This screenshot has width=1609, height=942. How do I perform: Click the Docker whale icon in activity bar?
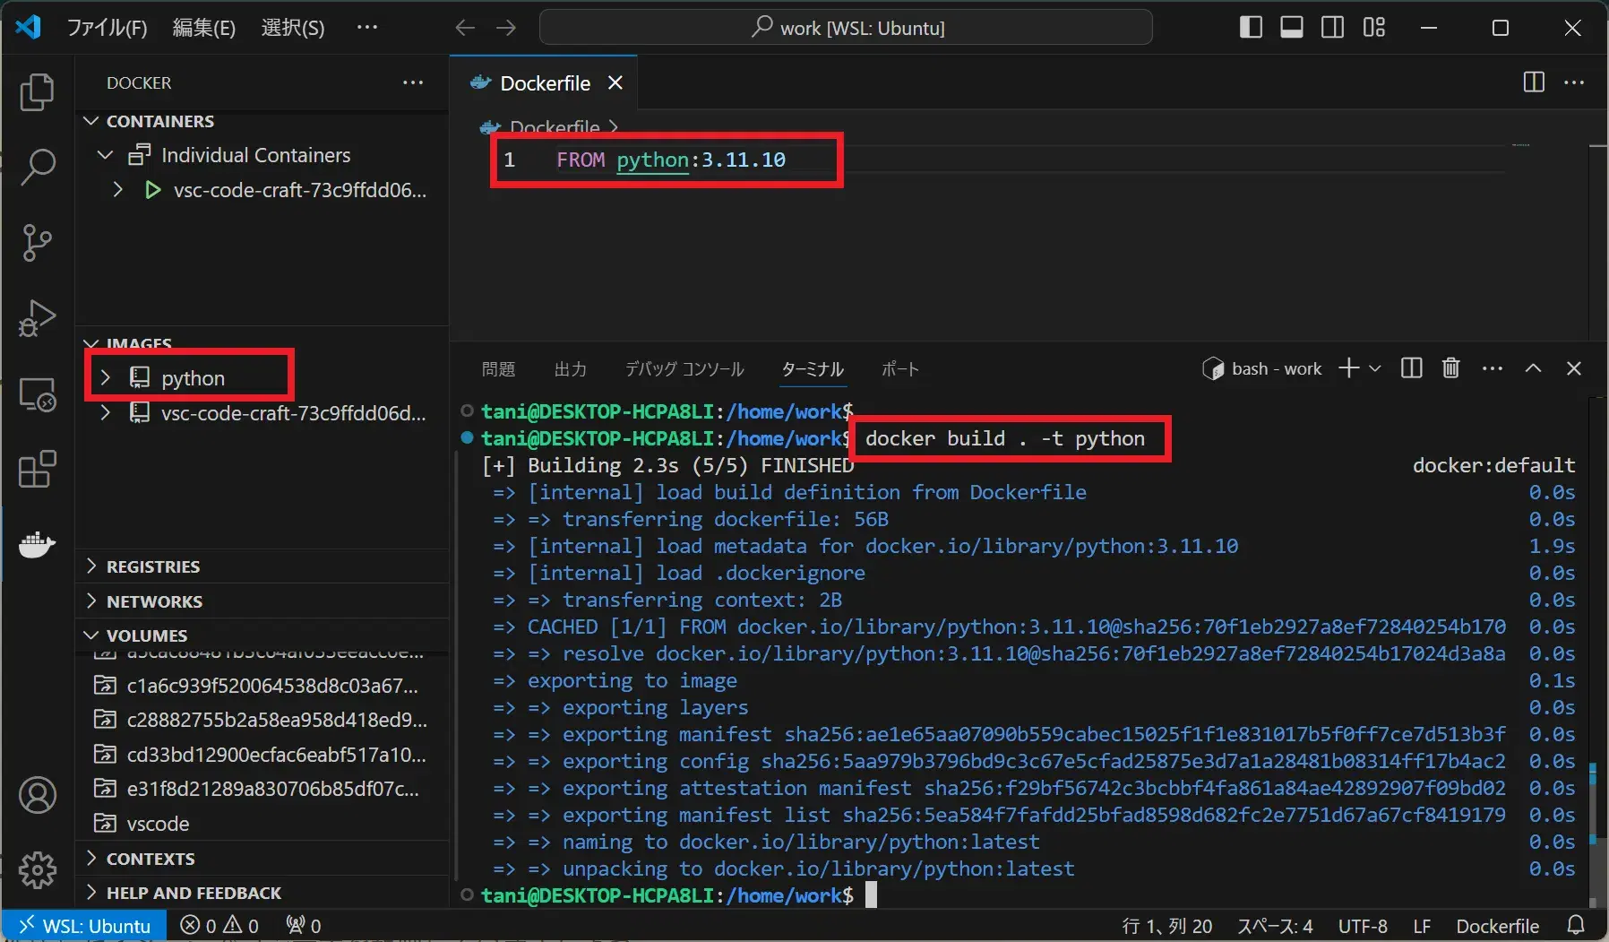coord(37,544)
